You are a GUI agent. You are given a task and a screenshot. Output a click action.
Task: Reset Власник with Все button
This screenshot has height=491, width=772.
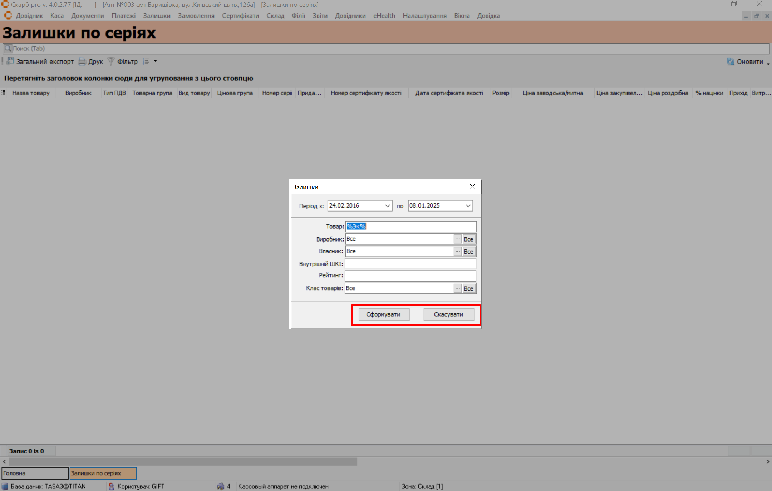(468, 252)
